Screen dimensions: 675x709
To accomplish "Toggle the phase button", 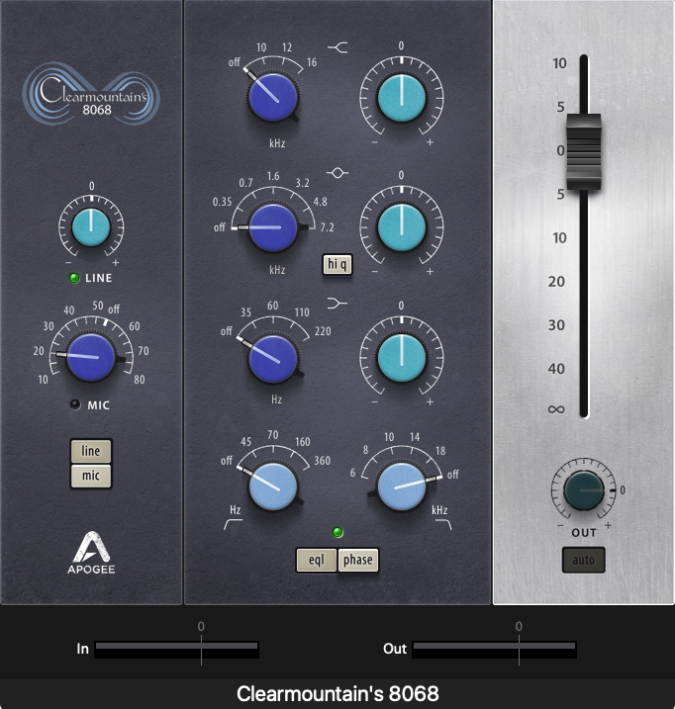I will coord(358,560).
